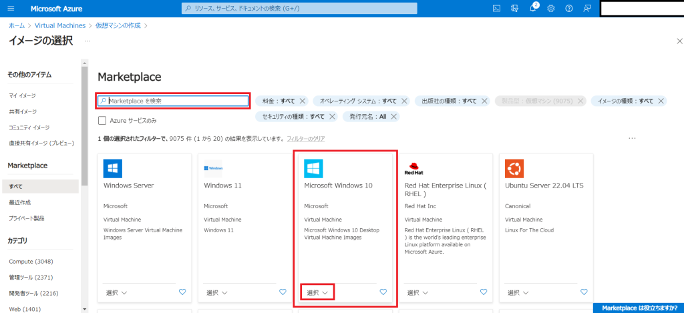Open the feedback icon in the top bar
This screenshot has height=313, width=684.
click(x=587, y=8)
